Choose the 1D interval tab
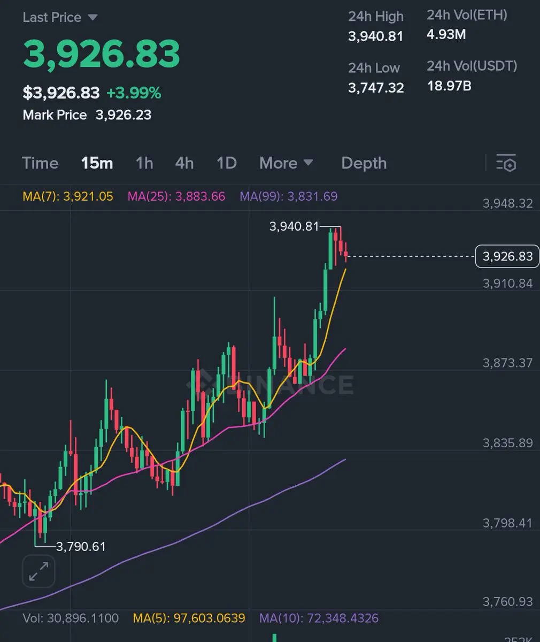The width and height of the screenshot is (540, 642). [227, 163]
